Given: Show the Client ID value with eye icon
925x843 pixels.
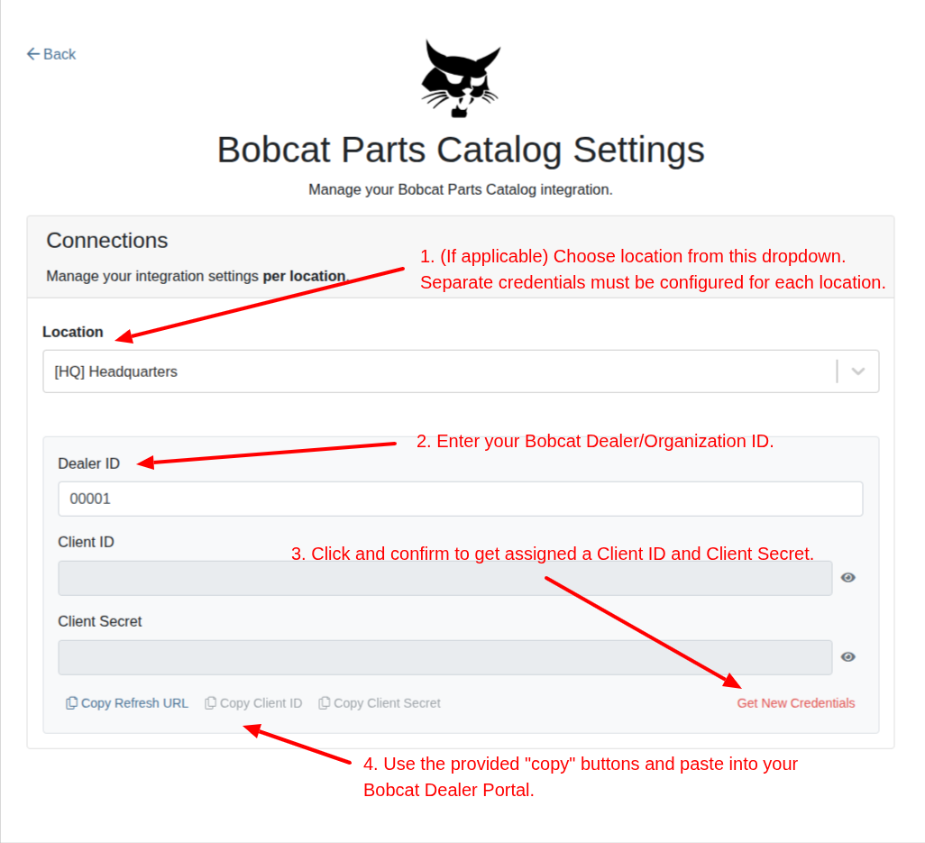Looking at the screenshot, I should 848,578.
